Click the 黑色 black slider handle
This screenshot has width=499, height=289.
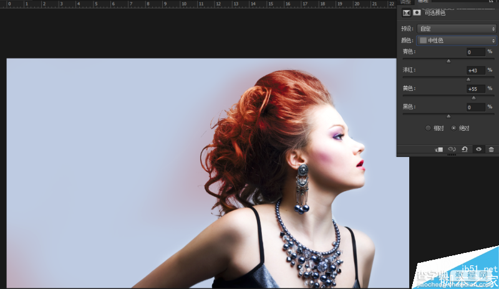pyautogui.click(x=448, y=116)
